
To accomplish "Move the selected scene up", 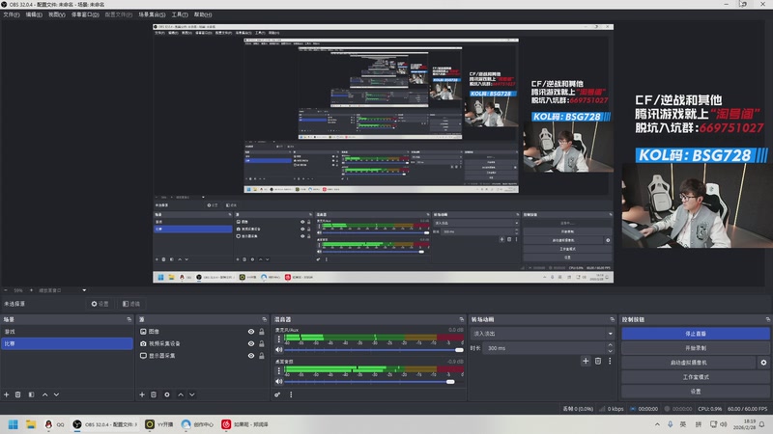I will click(44, 394).
